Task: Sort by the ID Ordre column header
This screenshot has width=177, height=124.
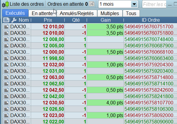Action: [151, 20]
